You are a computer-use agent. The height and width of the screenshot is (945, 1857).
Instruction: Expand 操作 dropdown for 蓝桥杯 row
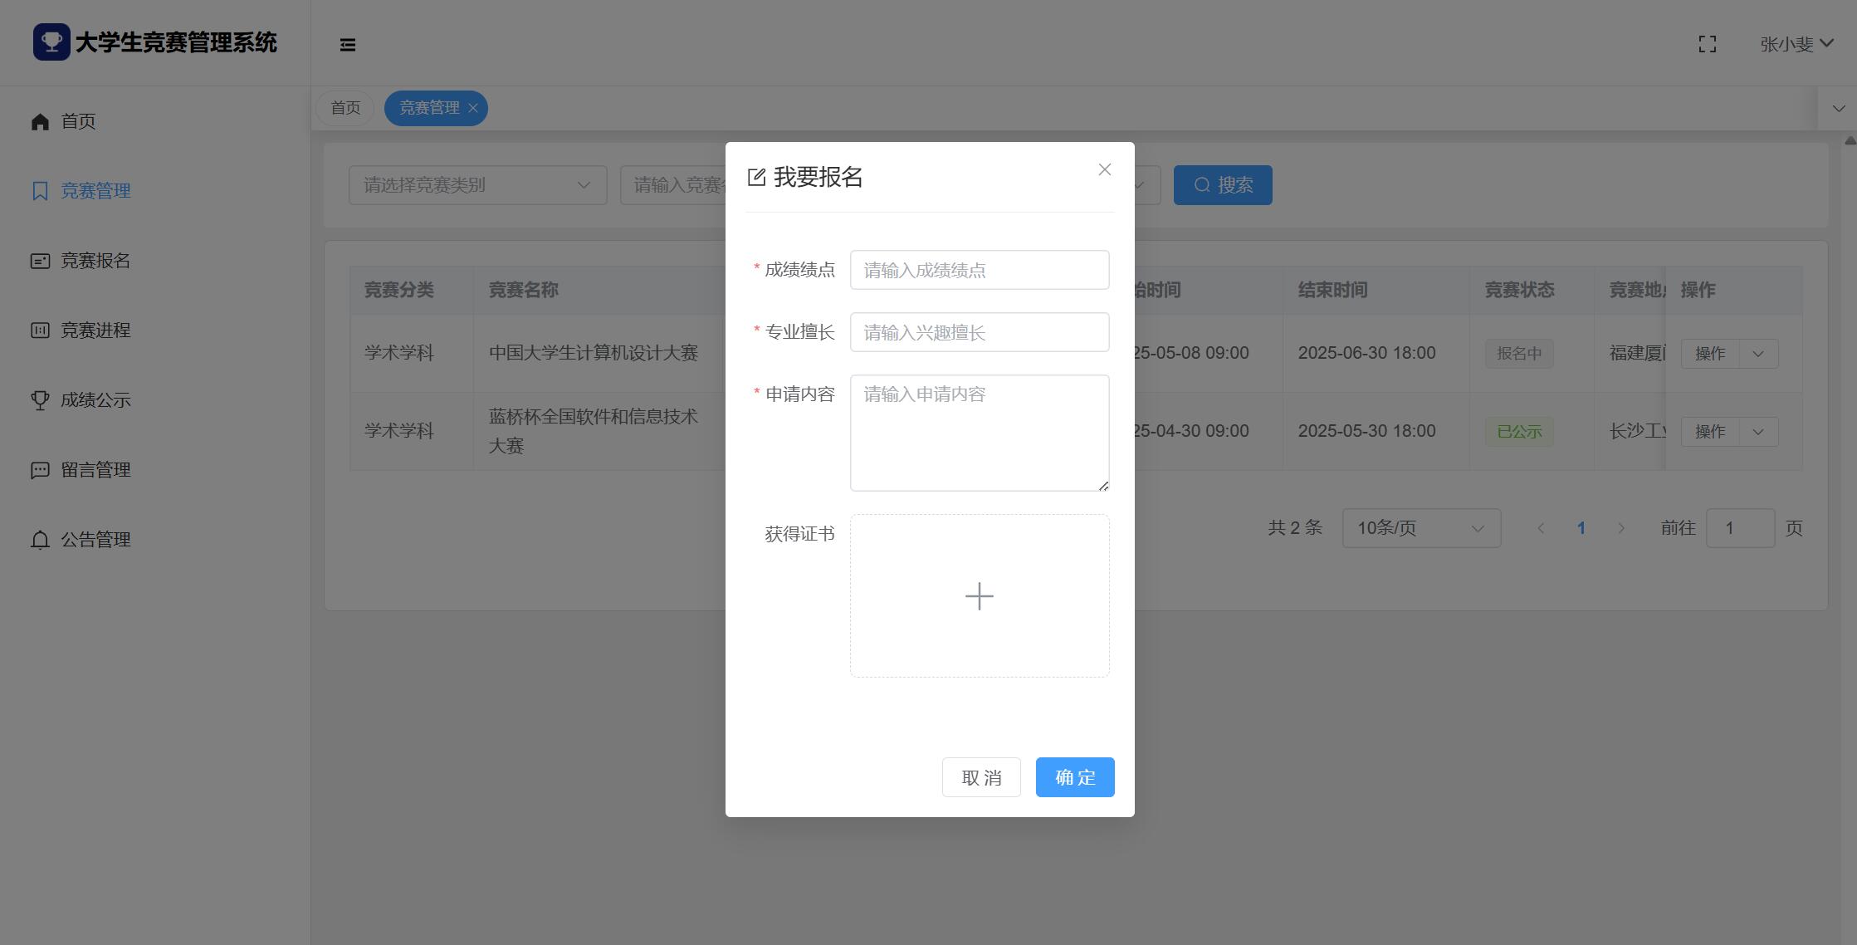pos(1757,432)
